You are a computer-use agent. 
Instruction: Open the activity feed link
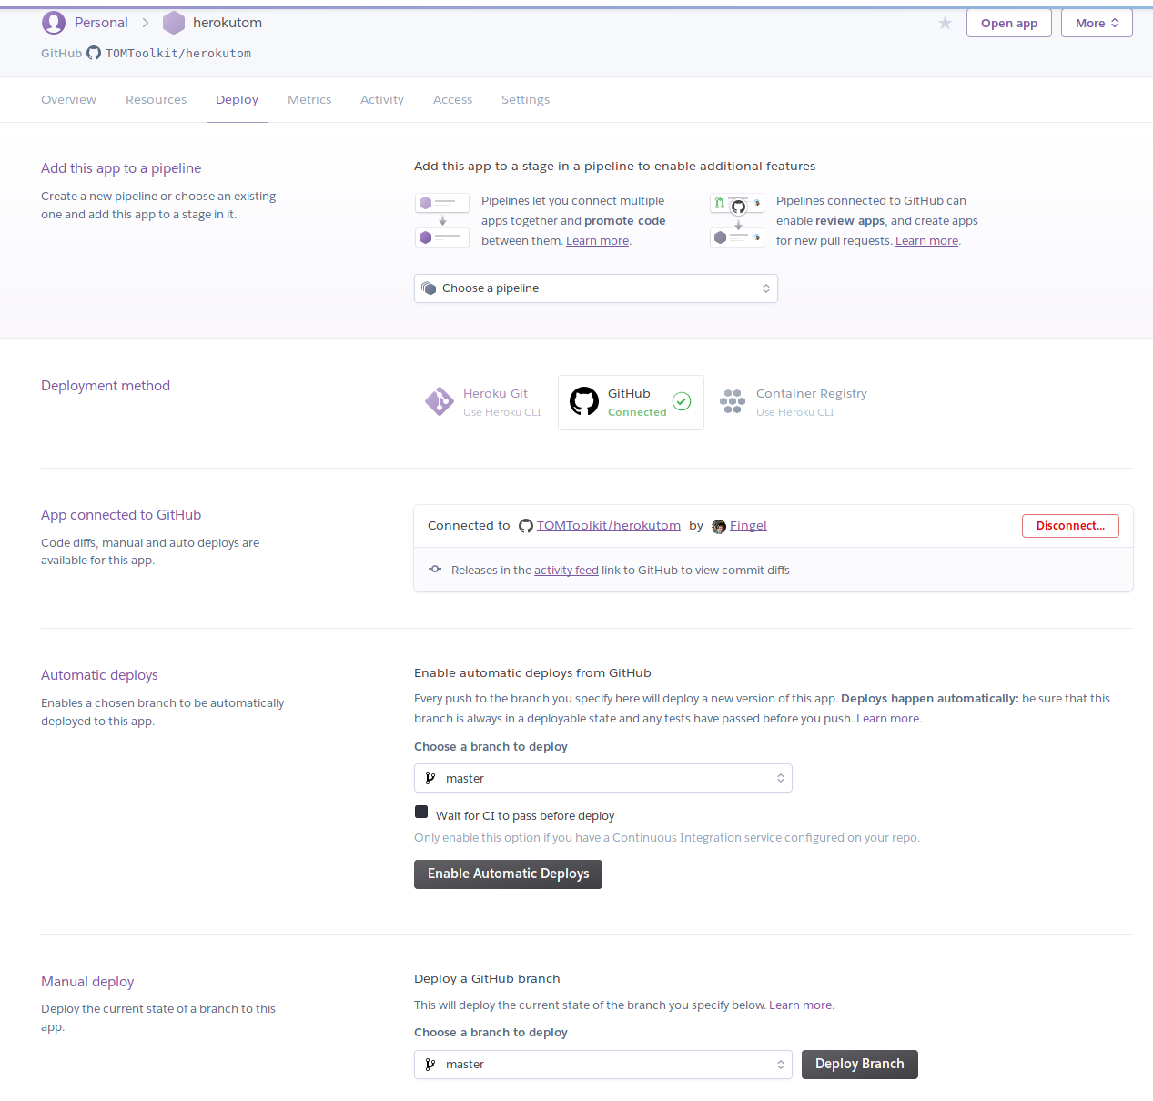pos(566,571)
